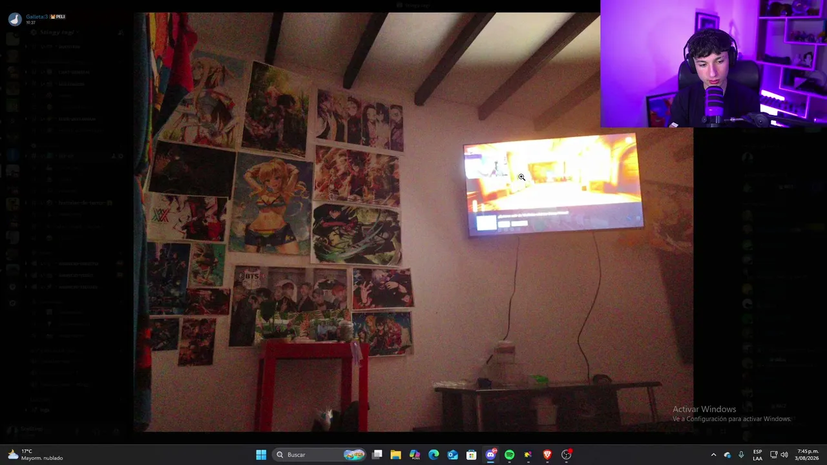Screen dimensions: 827x465
Task: Click the microphone tray icon
Action: point(741,455)
